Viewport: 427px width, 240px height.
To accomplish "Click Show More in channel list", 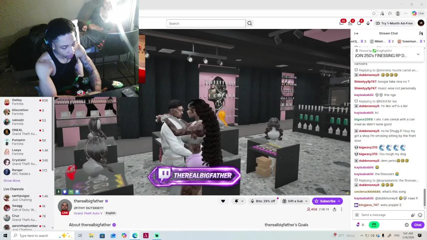I will (x=12, y=181).
